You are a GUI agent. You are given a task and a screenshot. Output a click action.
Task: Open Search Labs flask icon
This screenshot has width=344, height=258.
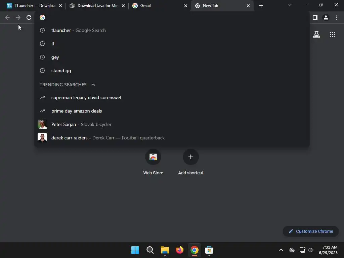pyautogui.click(x=316, y=35)
